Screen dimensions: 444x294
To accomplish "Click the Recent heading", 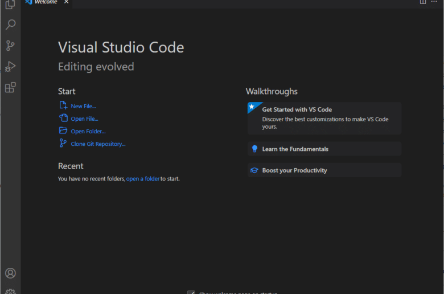I will [x=71, y=166].
